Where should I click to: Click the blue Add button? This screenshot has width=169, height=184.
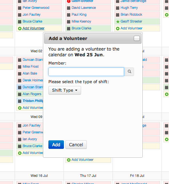coord(56,145)
